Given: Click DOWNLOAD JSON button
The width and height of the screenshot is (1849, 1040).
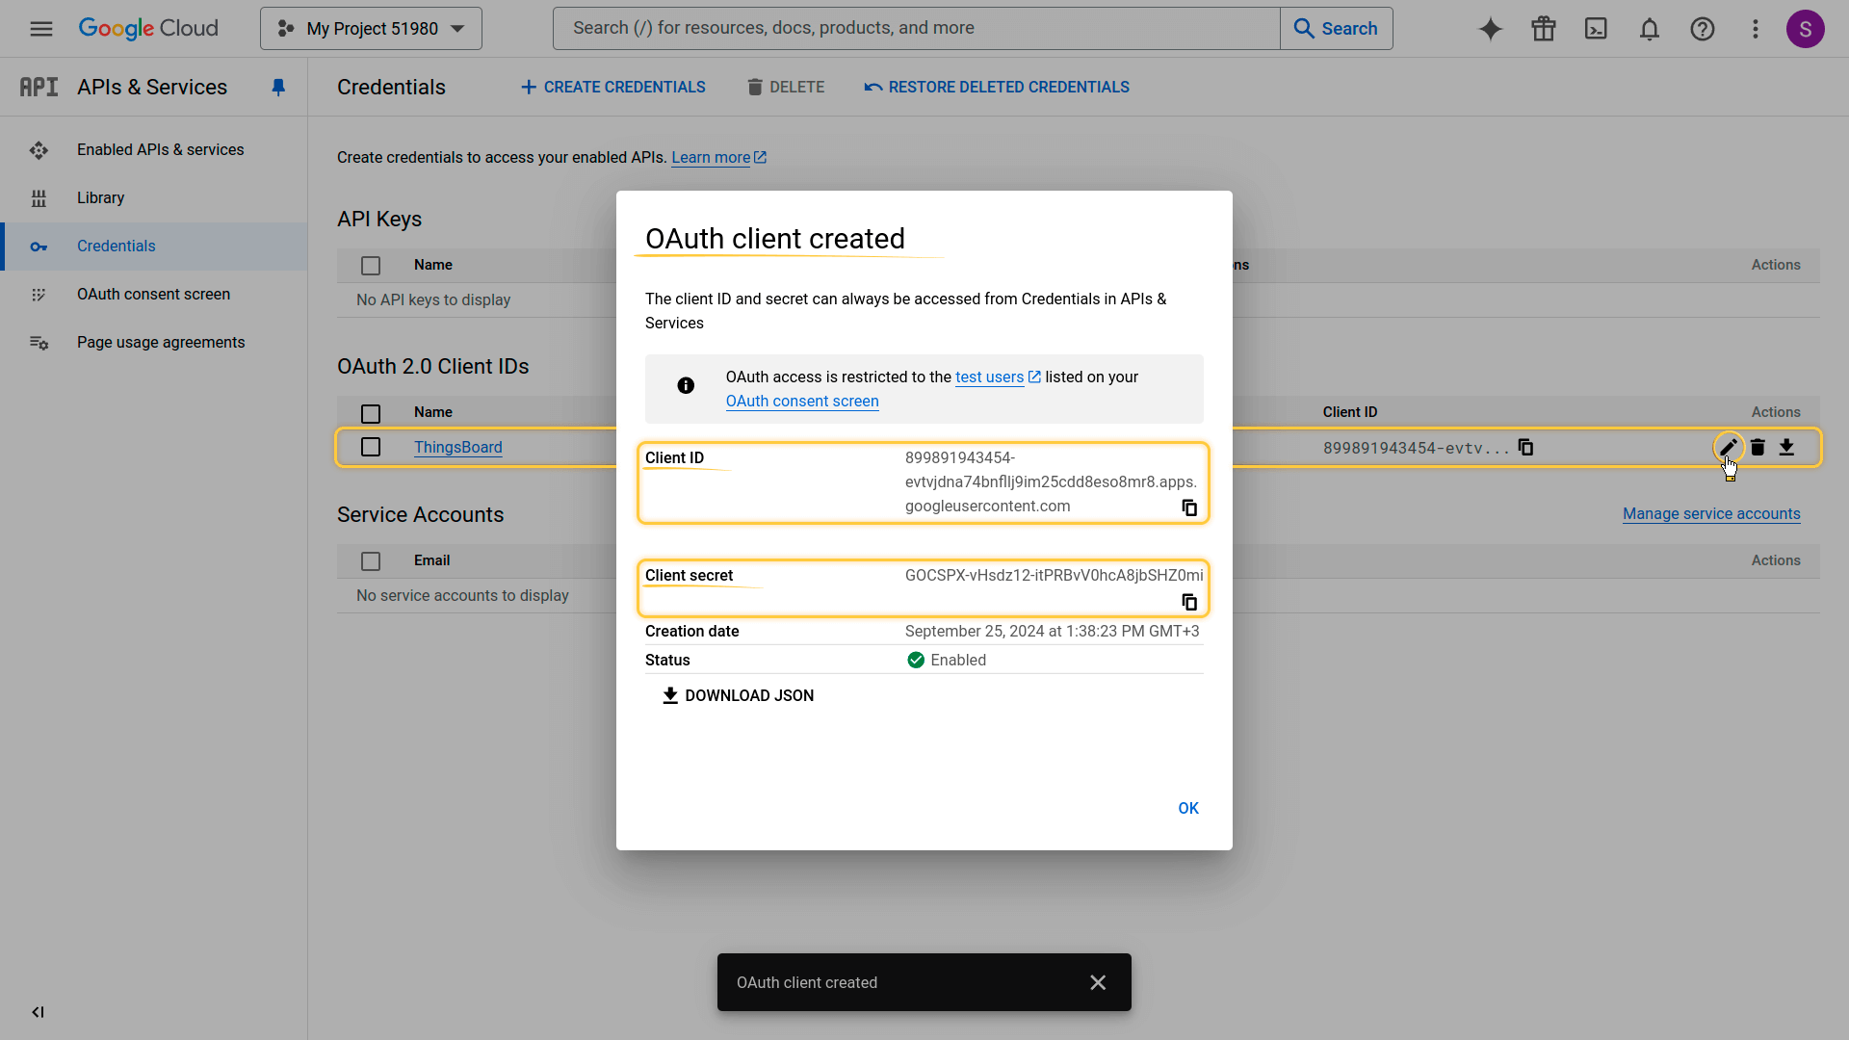Looking at the screenshot, I should tap(739, 695).
